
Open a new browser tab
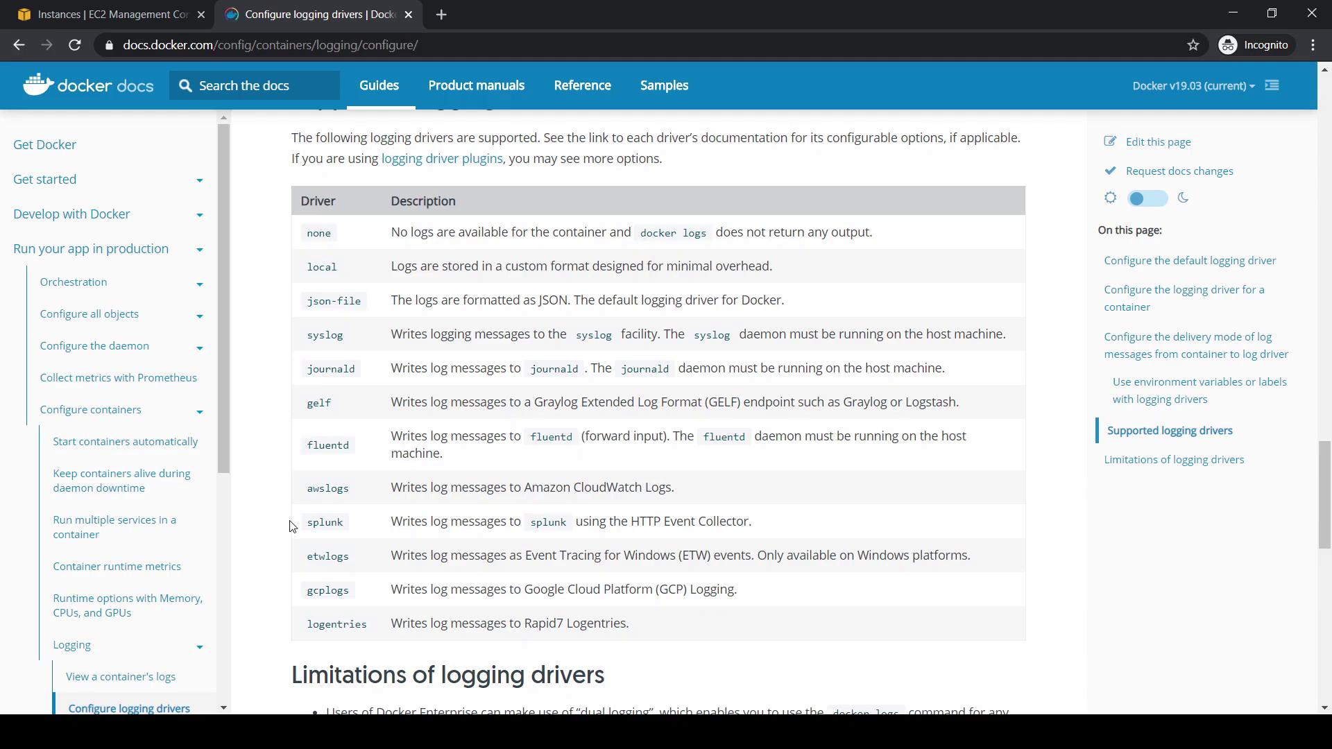(x=441, y=15)
